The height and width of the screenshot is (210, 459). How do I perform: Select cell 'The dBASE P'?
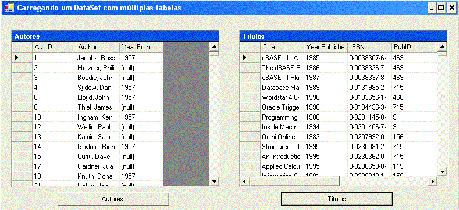coord(282,68)
